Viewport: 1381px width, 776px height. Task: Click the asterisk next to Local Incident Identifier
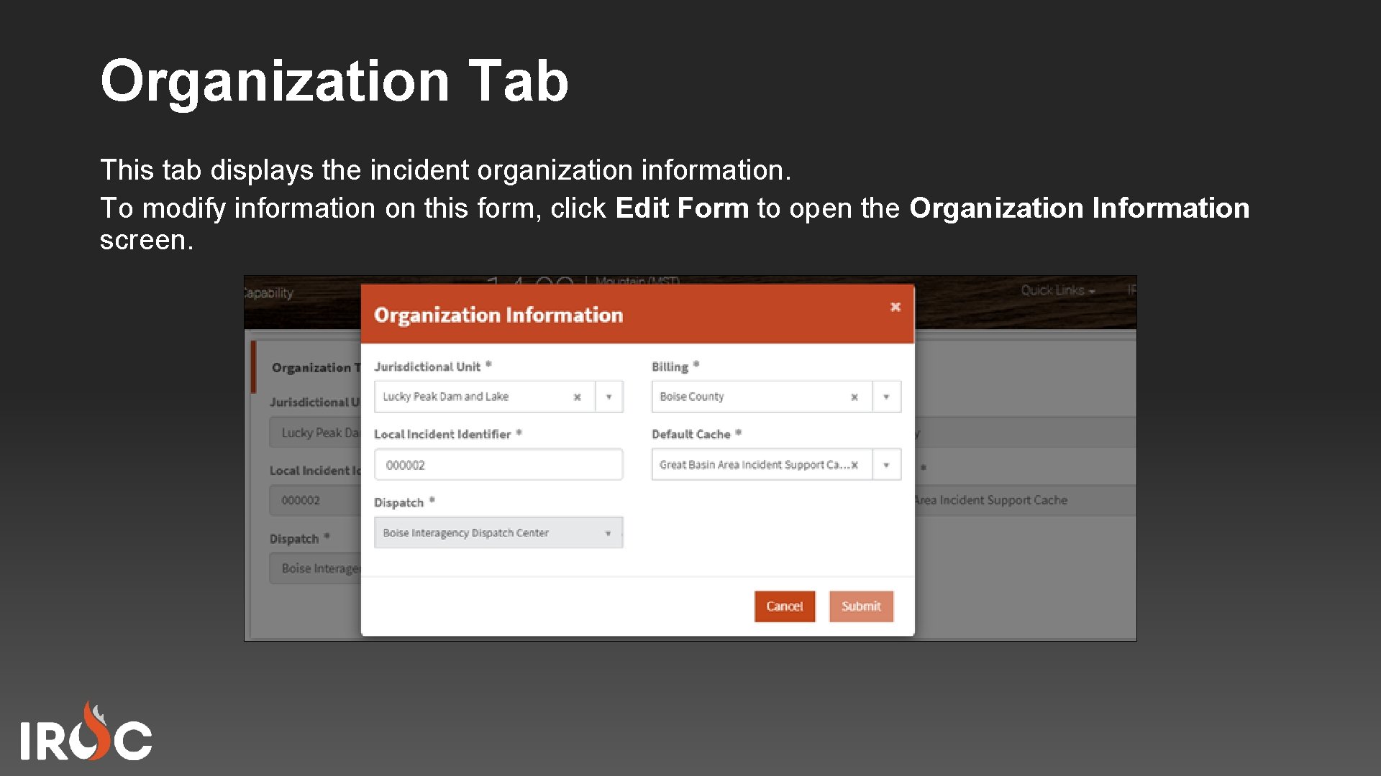[x=520, y=431]
